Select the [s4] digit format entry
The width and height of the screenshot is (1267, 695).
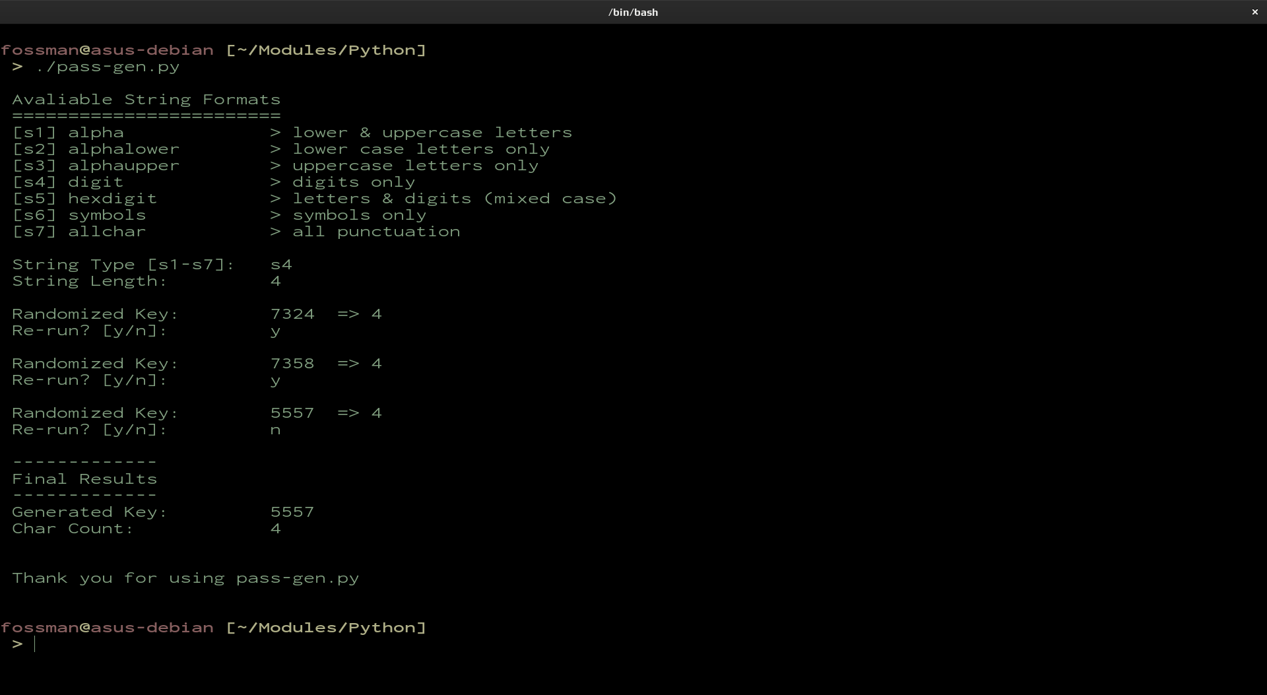tap(68, 182)
